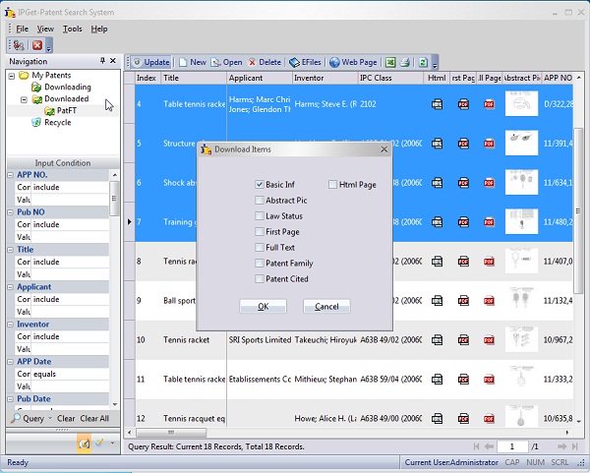Collapse the My Patents tree node
The width and height of the screenshot is (590, 473).
[12, 76]
